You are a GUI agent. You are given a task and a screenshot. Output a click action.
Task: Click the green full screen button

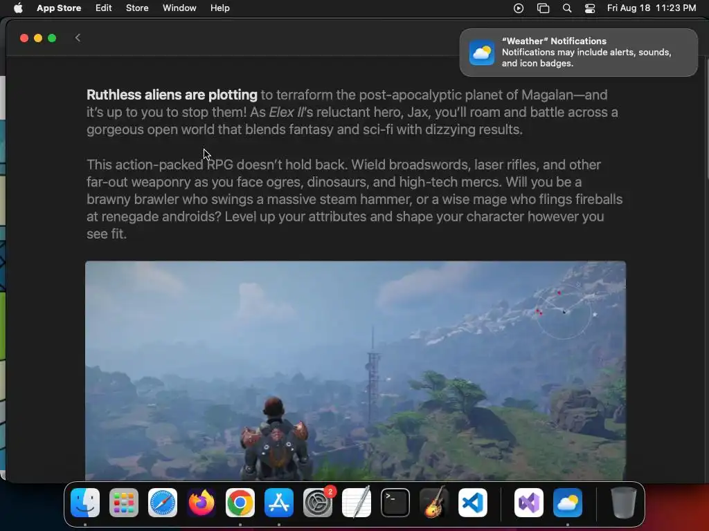click(x=52, y=38)
